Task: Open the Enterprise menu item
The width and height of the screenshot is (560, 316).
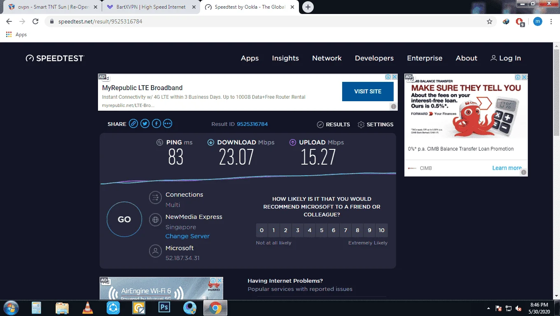Action: pos(425,58)
